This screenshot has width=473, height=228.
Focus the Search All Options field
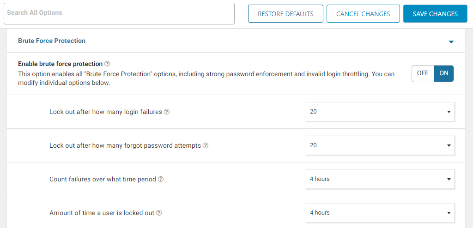pyautogui.click(x=119, y=13)
